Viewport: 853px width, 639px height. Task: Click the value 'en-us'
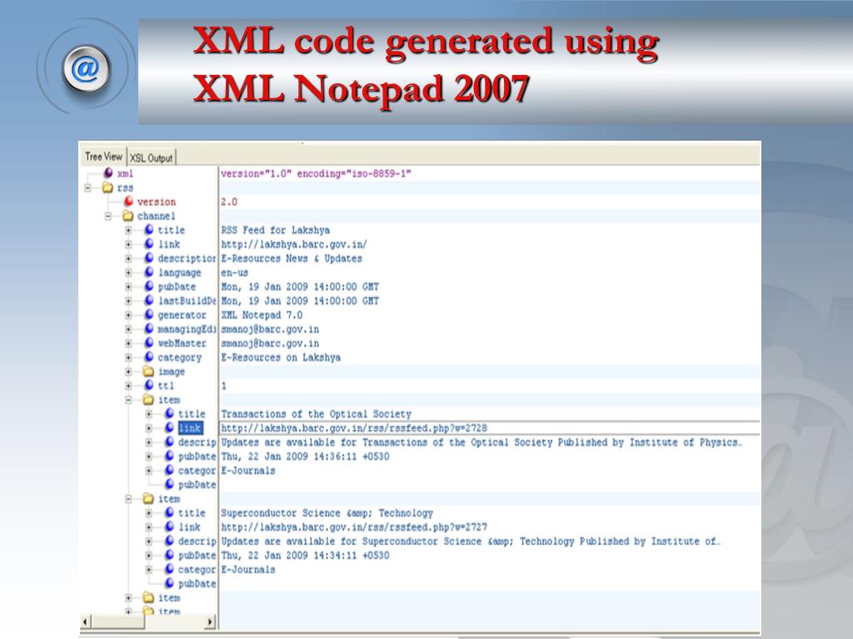(234, 273)
